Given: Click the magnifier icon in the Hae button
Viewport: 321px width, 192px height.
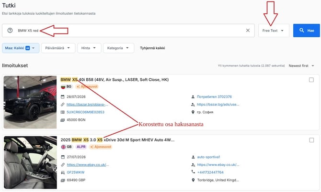Looking at the screenshot, I should coord(301,30).
